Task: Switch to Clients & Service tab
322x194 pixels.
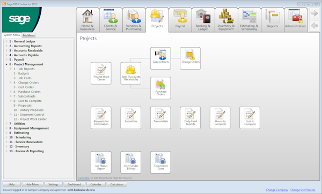Action: pos(111,20)
